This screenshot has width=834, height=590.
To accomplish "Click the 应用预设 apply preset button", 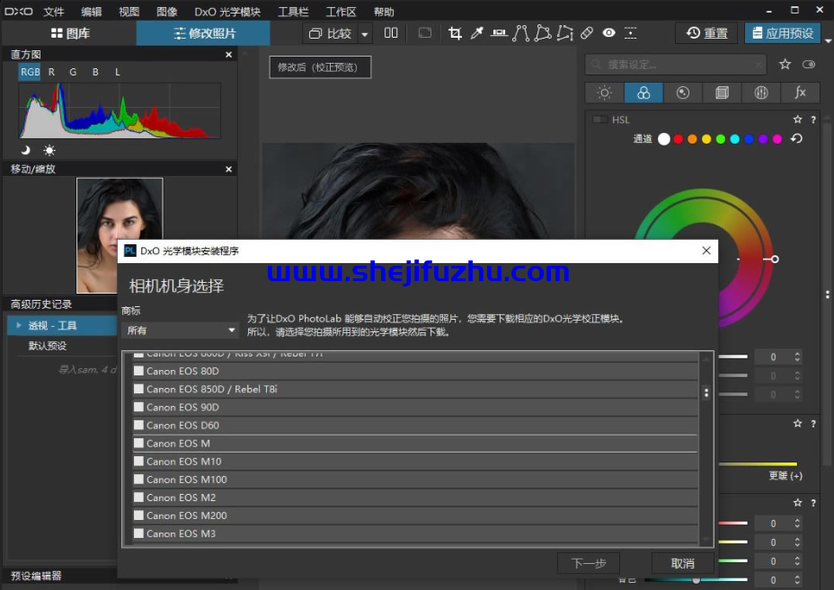I will point(783,33).
